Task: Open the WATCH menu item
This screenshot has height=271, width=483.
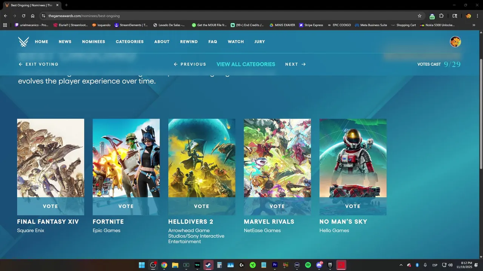Action: 236,42
